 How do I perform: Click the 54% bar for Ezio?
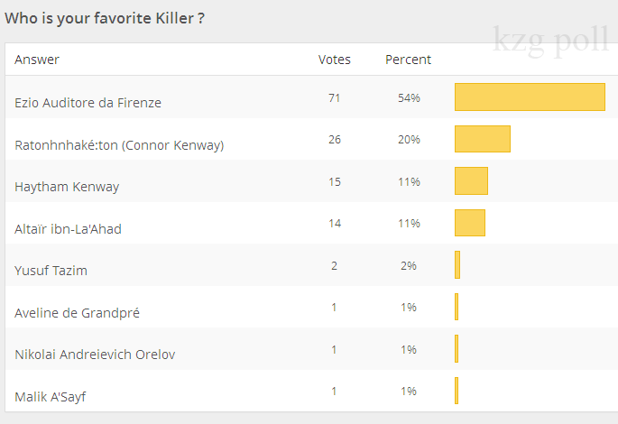pyautogui.click(x=530, y=97)
